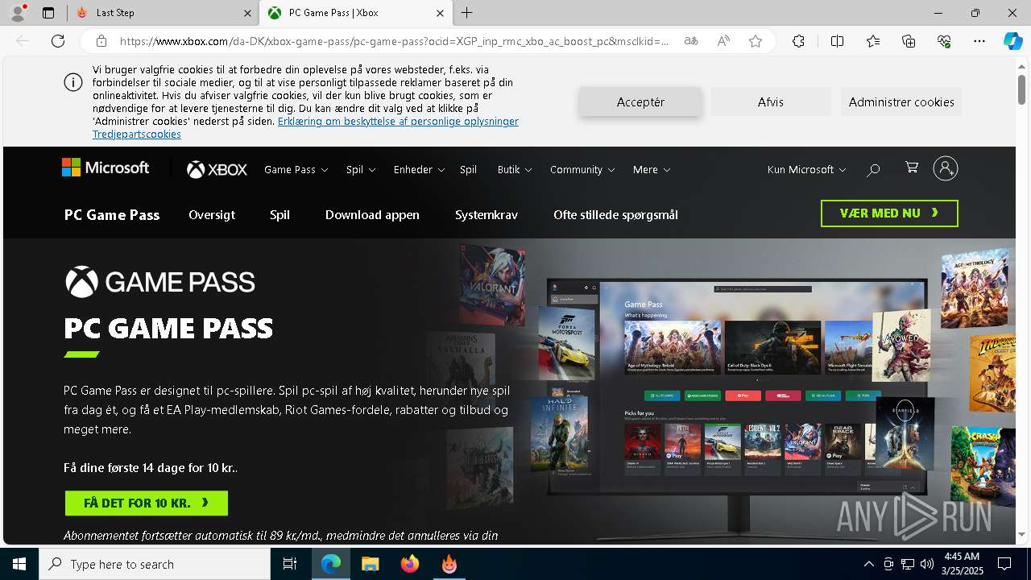Viewport: 1031px width, 580px height.
Task: Click the search magnifier icon on Xbox site
Action: [x=873, y=170]
